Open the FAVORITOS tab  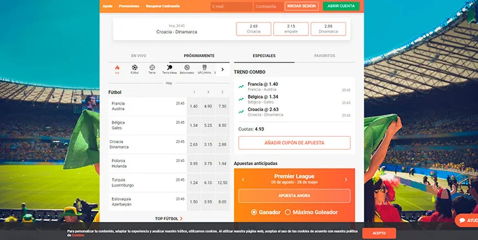click(x=325, y=55)
